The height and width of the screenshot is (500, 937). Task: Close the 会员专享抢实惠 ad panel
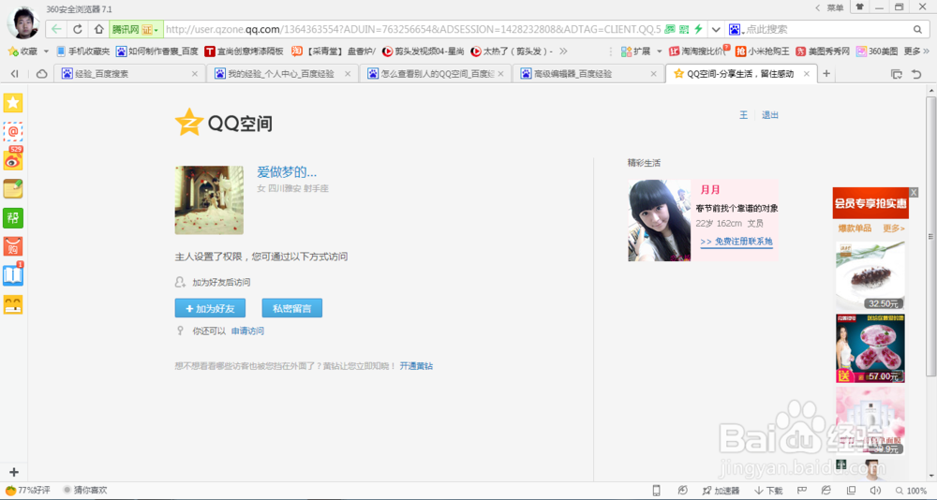tap(913, 192)
